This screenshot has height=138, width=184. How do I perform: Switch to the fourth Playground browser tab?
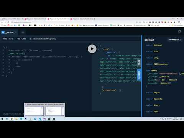coord(81,19)
